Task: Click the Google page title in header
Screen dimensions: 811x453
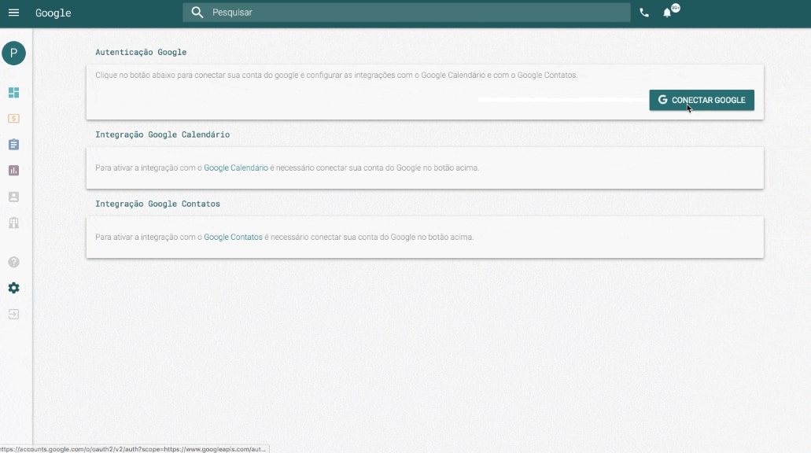Action: point(53,13)
